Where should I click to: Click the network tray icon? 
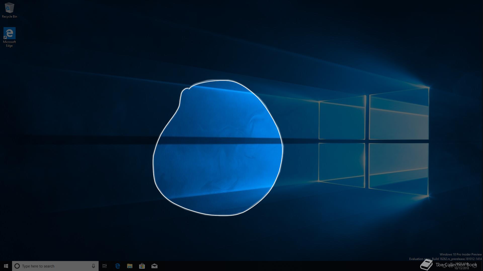445,266
